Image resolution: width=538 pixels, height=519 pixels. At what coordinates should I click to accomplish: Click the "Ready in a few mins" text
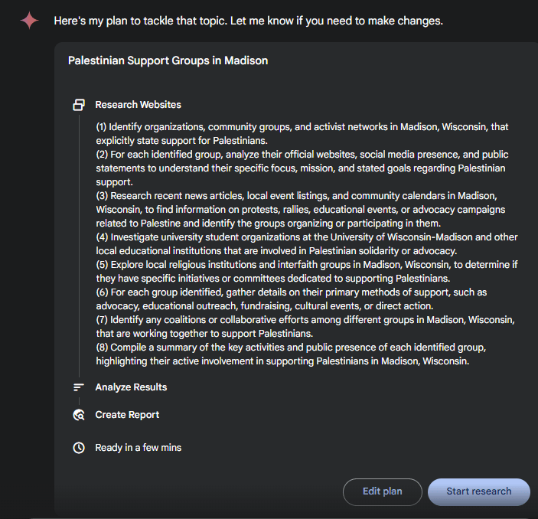point(138,447)
